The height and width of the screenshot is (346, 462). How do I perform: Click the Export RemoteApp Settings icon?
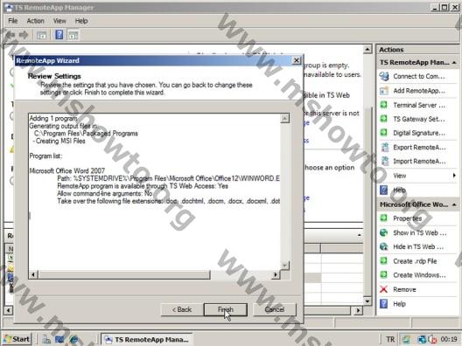pos(384,147)
